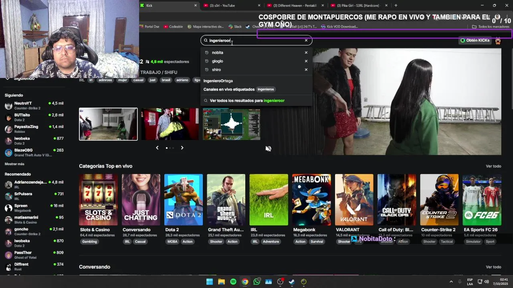
Task: Open the IngenieroOrtega suggestion
Action: pos(218,81)
